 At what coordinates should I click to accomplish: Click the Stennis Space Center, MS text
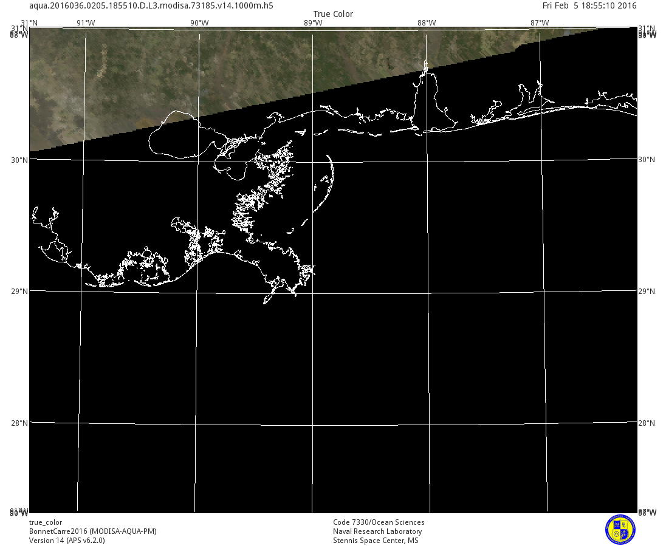376,541
